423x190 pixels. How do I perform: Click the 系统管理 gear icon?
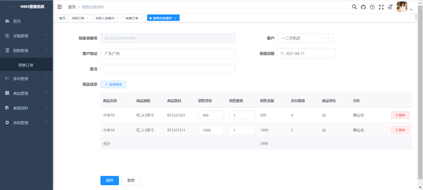coord(7,123)
